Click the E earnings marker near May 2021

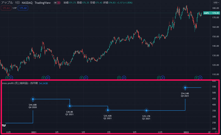(x=82, y=78)
